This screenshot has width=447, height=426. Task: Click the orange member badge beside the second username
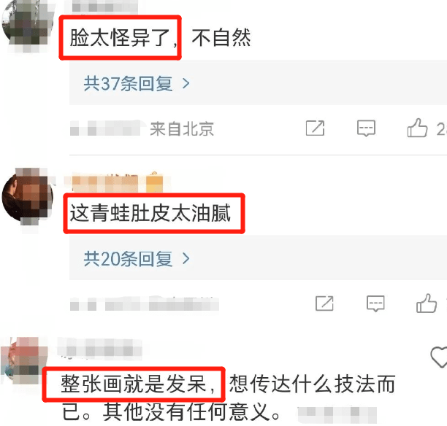coord(154,183)
